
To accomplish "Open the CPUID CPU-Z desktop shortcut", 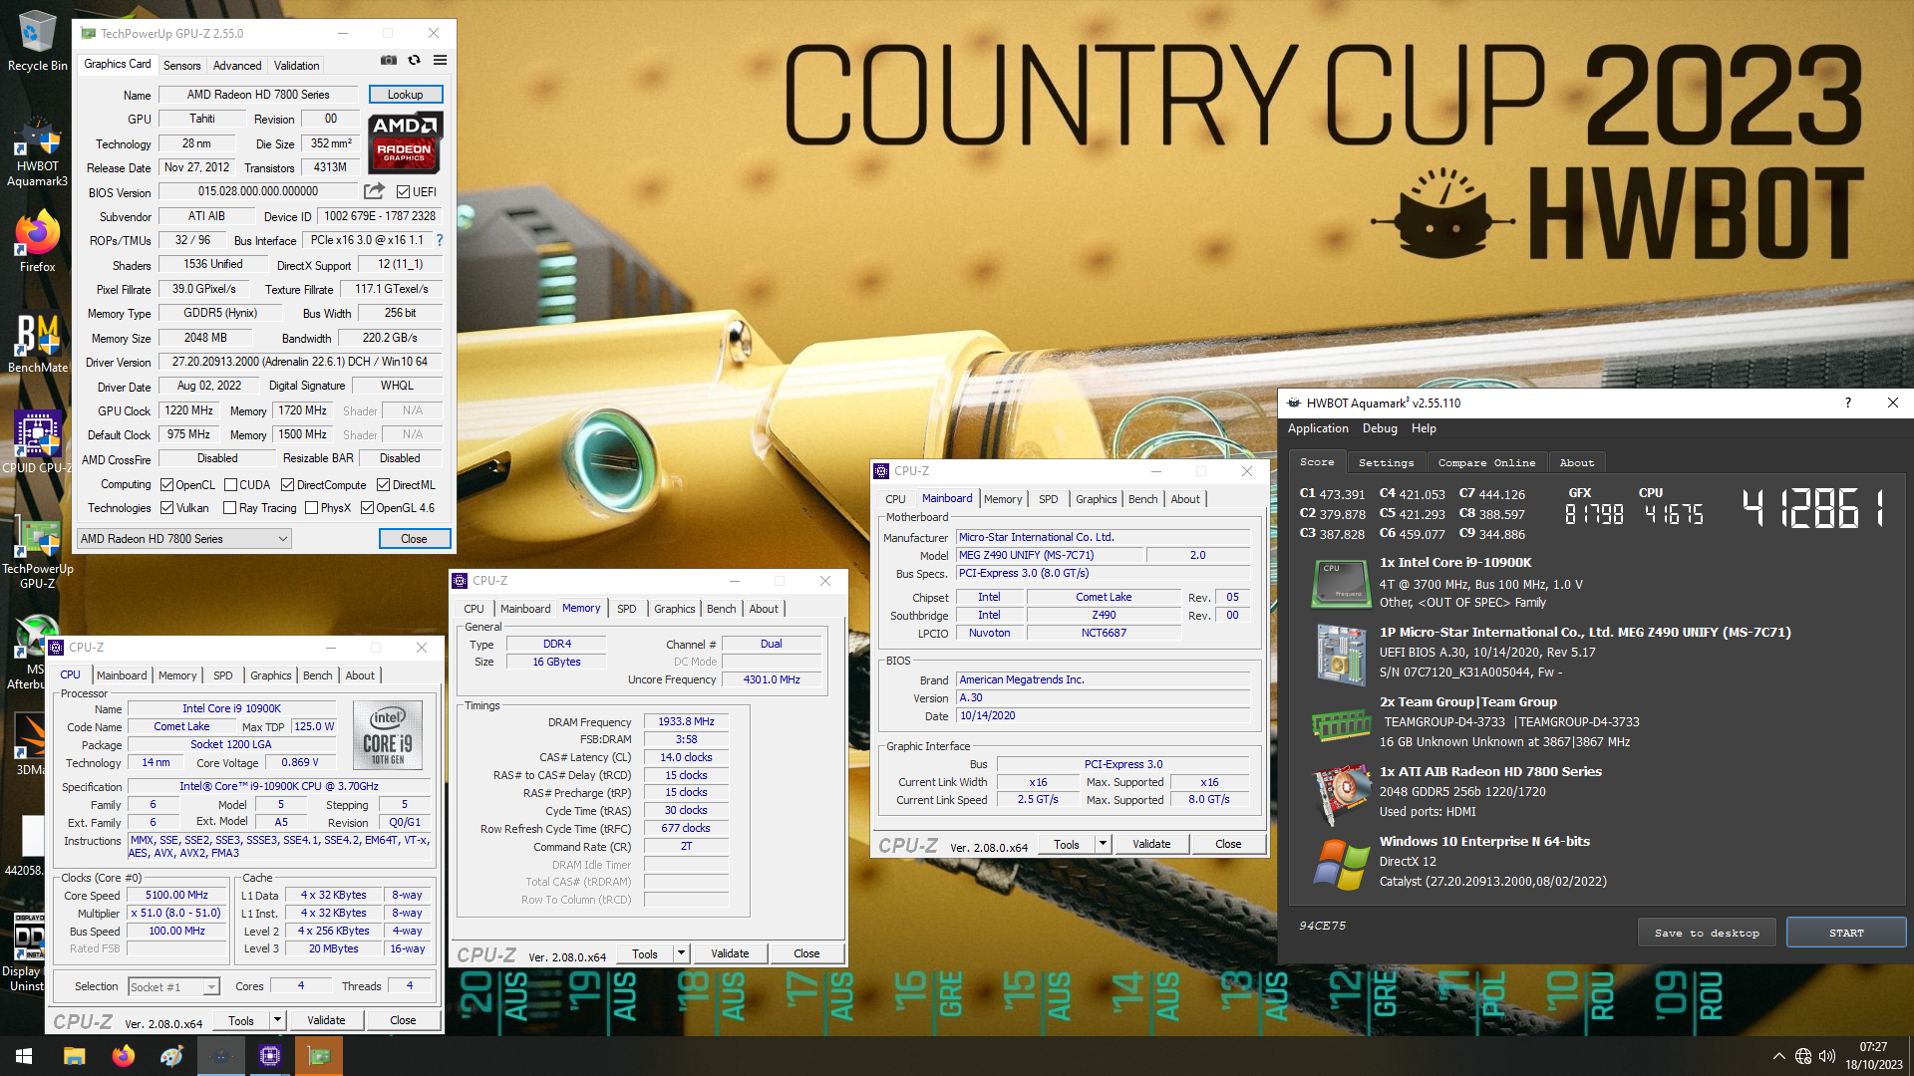I will (37, 442).
